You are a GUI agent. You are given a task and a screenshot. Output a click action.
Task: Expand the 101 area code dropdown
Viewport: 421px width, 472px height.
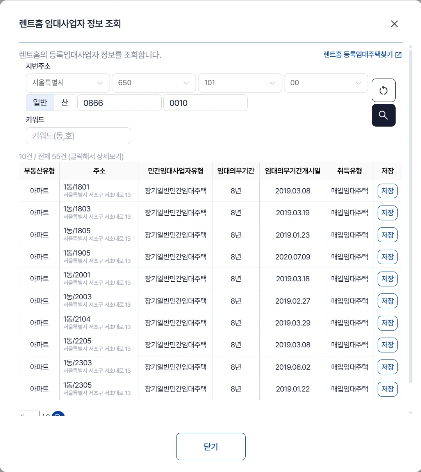click(240, 83)
